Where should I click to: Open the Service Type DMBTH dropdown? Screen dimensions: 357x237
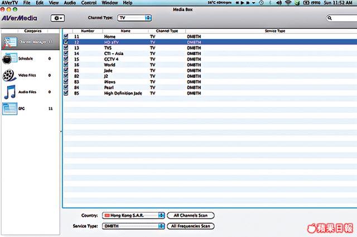(x=133, y=226)
